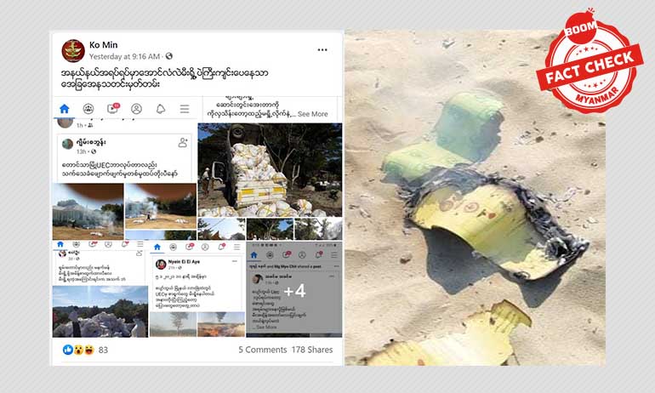
Task: Open the Notifications bell icon
Action: click(x=161, y=109)
